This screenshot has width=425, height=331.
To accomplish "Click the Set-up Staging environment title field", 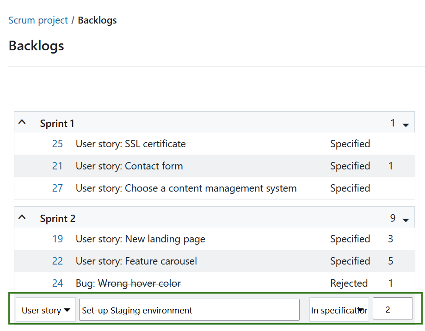I will coord(189,309).
